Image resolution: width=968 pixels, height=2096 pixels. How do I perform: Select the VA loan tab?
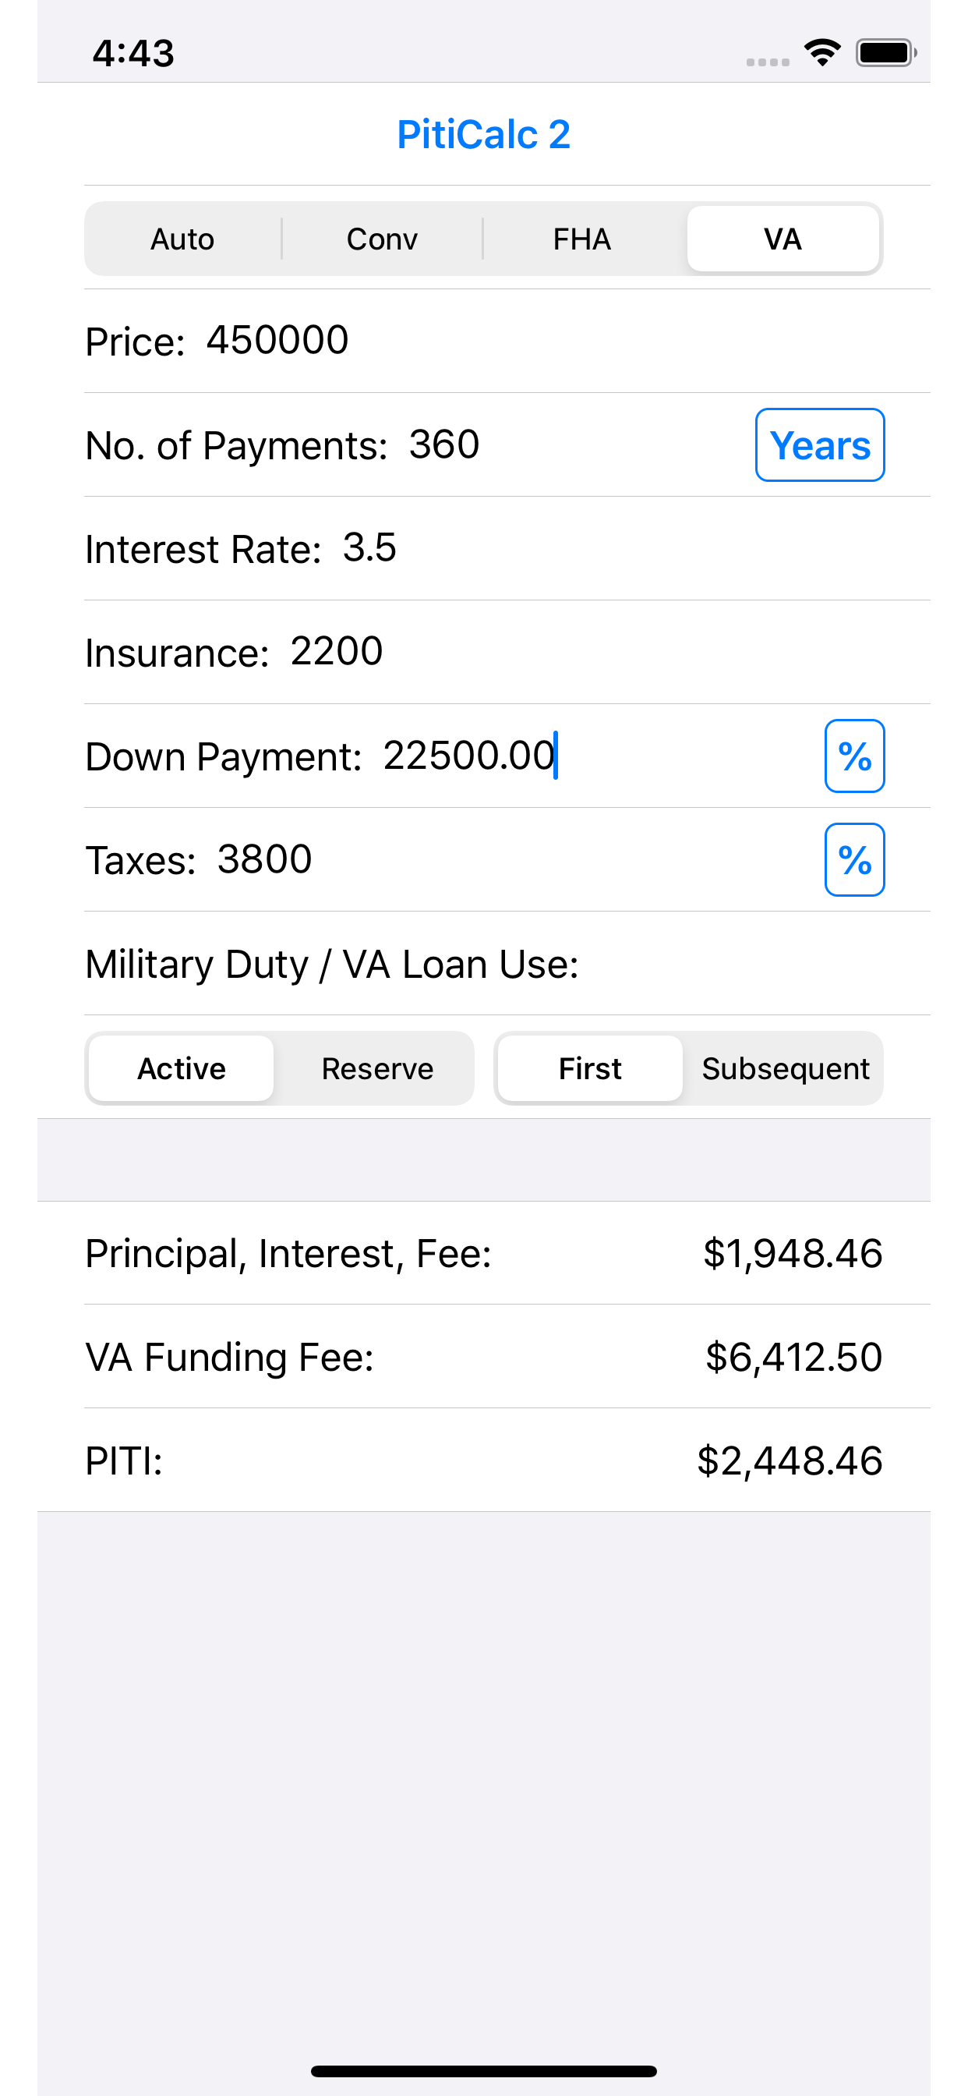783,239
